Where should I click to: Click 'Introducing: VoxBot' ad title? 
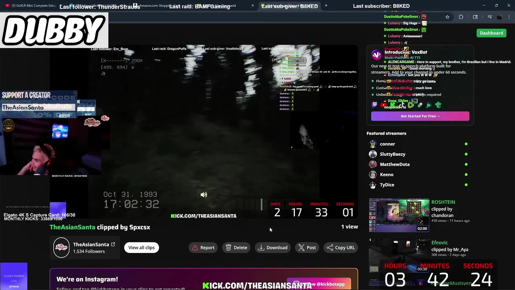pos(406,52)
